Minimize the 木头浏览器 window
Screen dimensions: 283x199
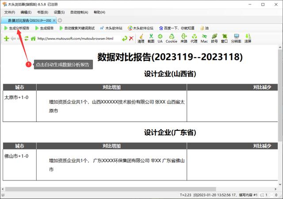coord(250,4)
